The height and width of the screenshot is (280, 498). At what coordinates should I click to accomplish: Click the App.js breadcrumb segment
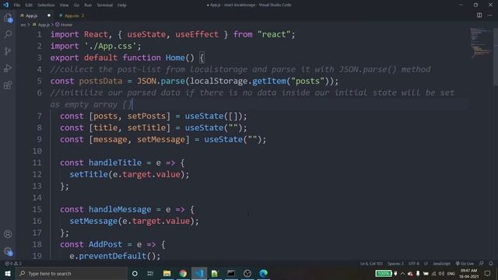41,25
